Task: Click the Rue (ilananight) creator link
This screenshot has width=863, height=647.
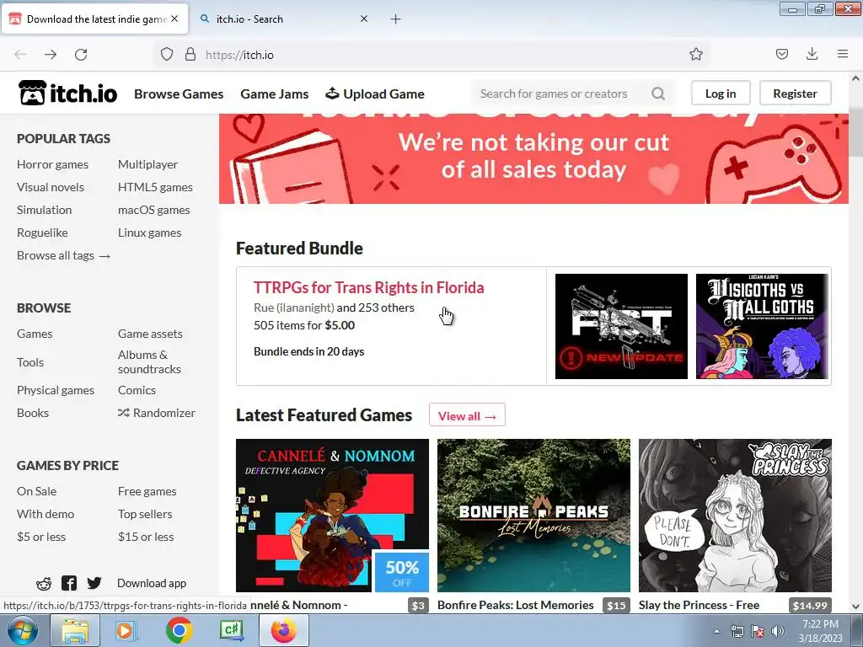Action: [294, 307]
